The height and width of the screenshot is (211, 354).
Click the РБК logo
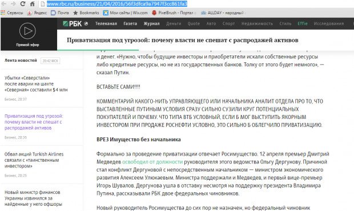coord(73,24)
